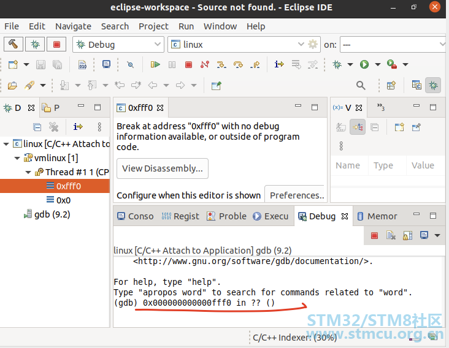Open the File menu
The height and width of the screenshot is (348, 449).
[12, 26]
